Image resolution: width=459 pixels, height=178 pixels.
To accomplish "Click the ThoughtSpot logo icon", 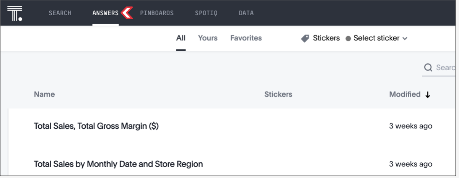I will click(x=15, y=13).
